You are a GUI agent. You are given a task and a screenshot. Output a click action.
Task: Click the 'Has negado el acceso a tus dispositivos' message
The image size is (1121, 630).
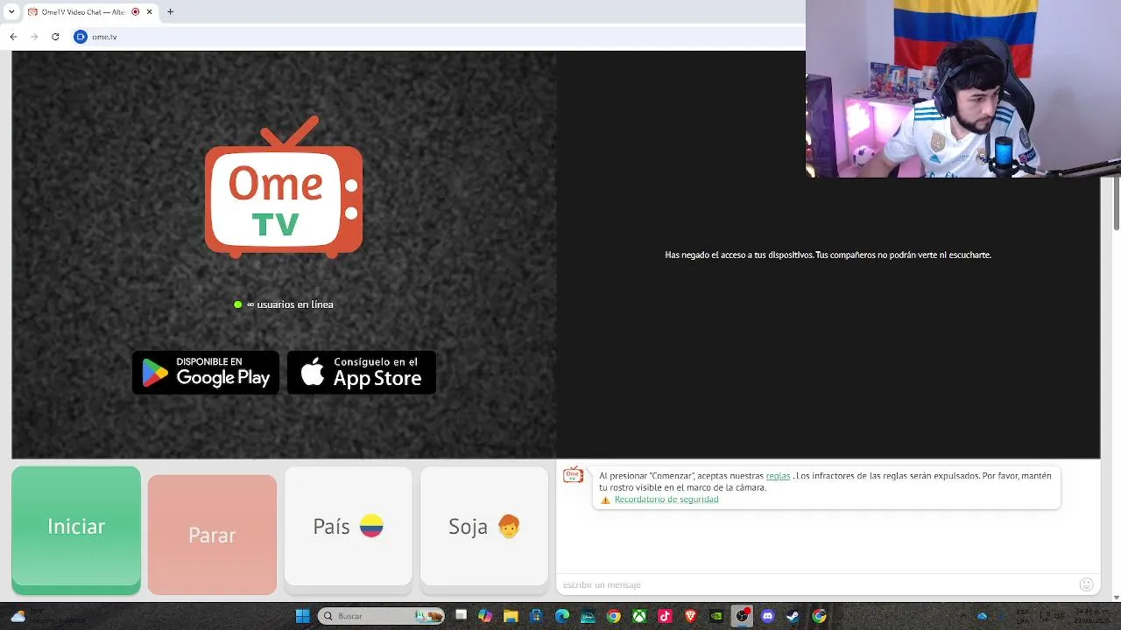pyautogui.click(x=828, y=255)
